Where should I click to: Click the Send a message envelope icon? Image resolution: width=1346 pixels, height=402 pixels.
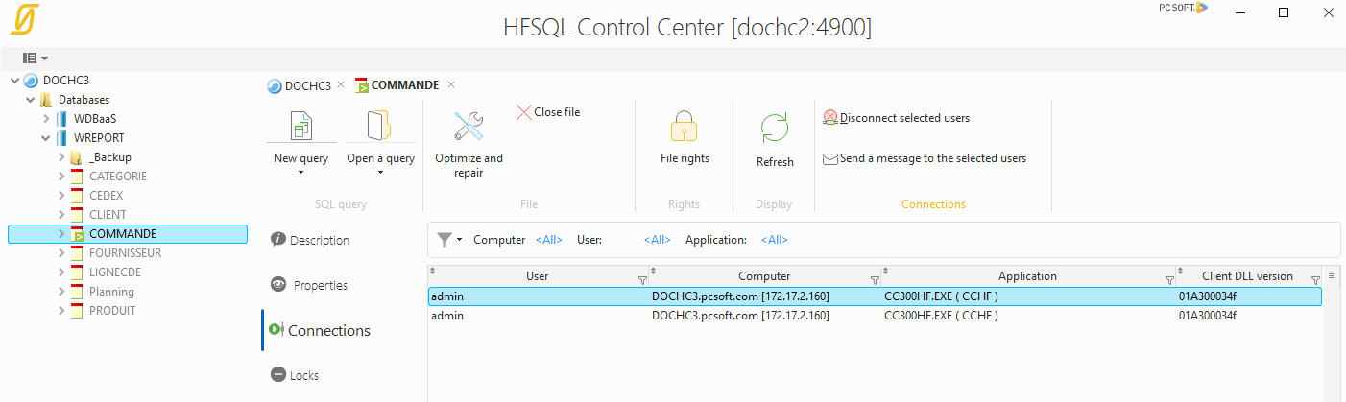click(x=830, y=159)
